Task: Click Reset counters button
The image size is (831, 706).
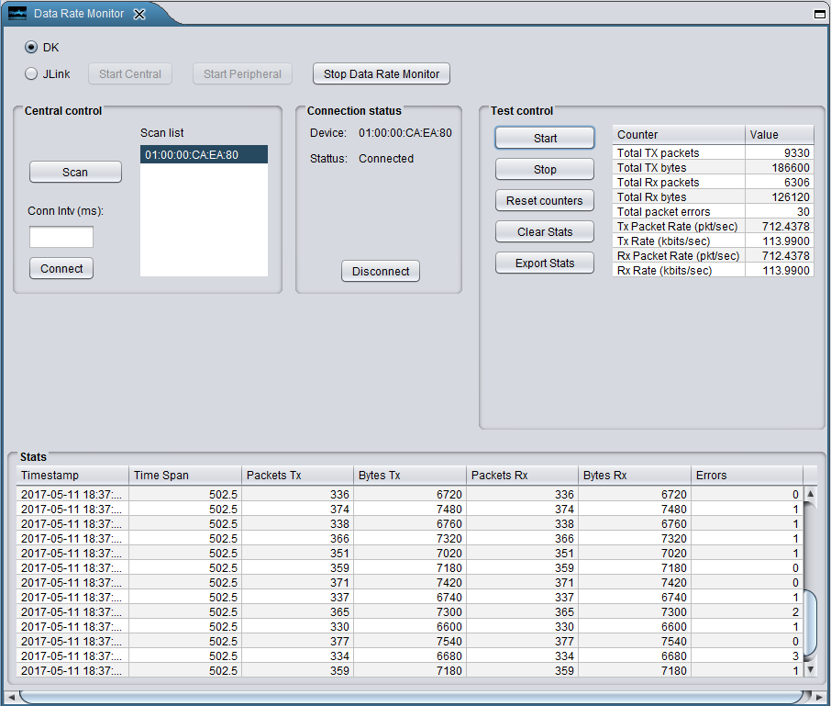Action: tap(544, 200)
